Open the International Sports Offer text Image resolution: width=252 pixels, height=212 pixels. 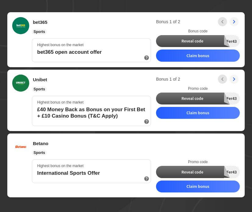point(69,173)
